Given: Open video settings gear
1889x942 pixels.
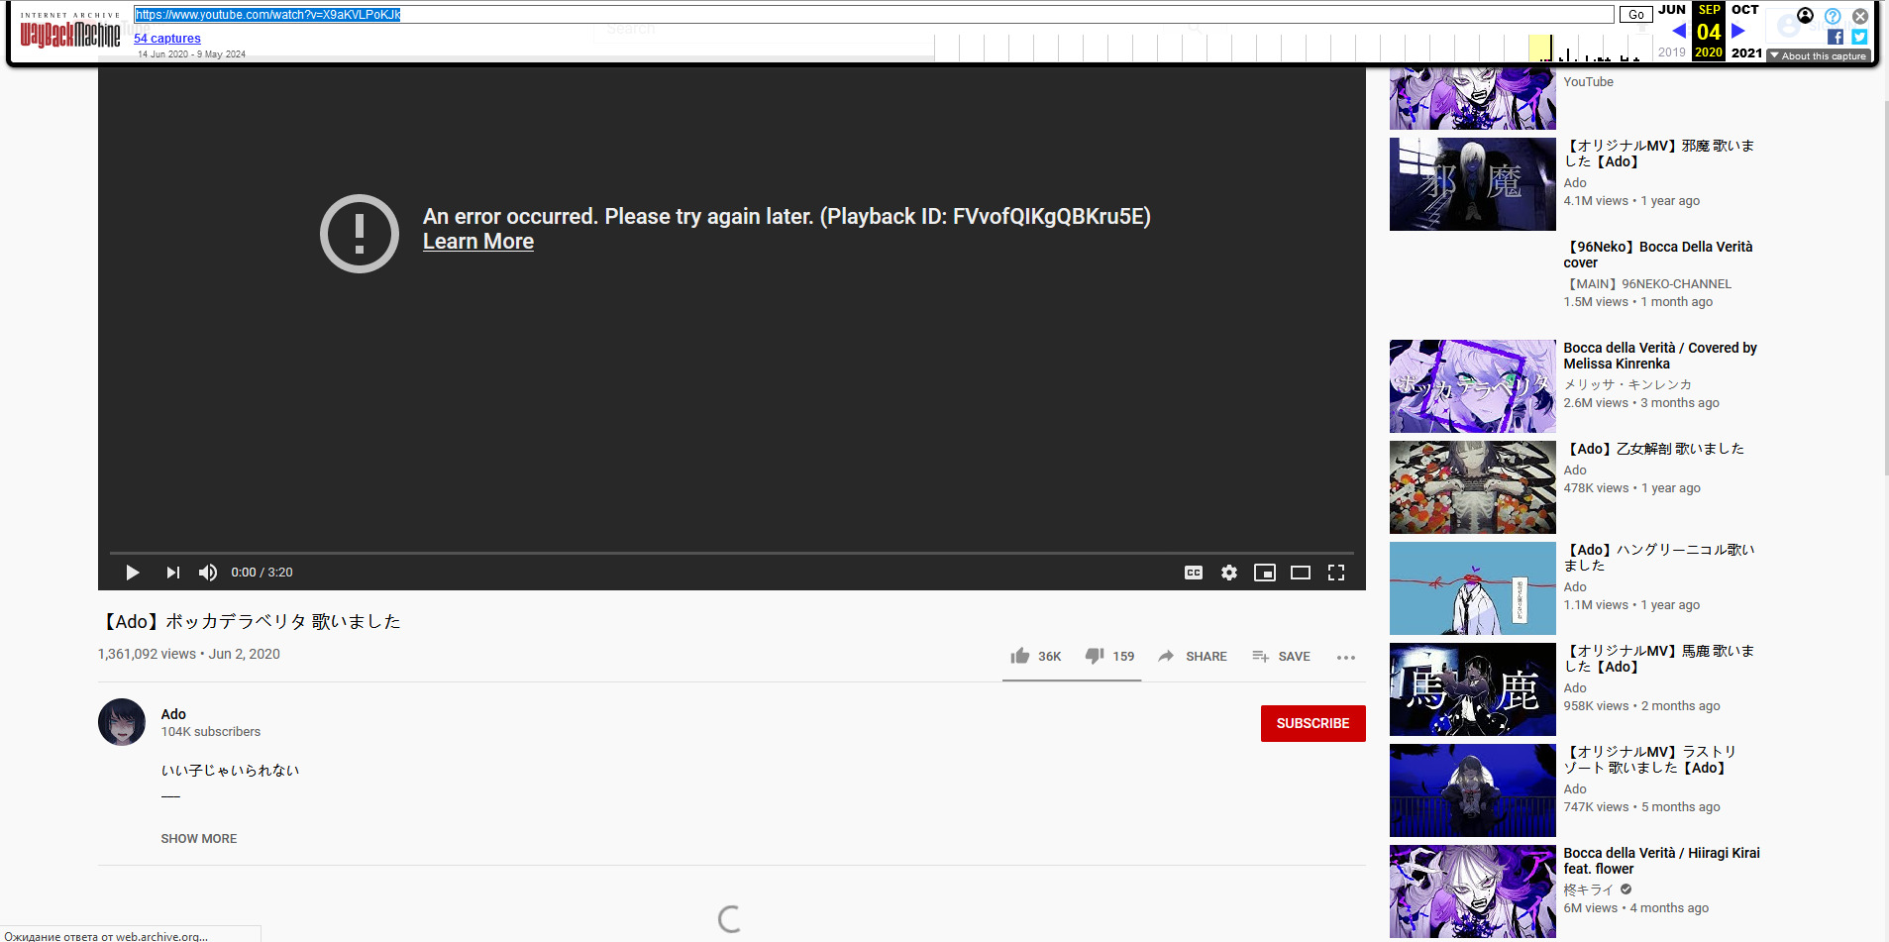Looking at the screenshot, I should [1229, 573].
